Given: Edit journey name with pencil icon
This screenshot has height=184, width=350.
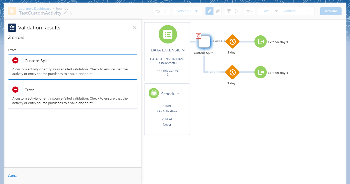Looking at the screenshot, I should coord(65,13).
